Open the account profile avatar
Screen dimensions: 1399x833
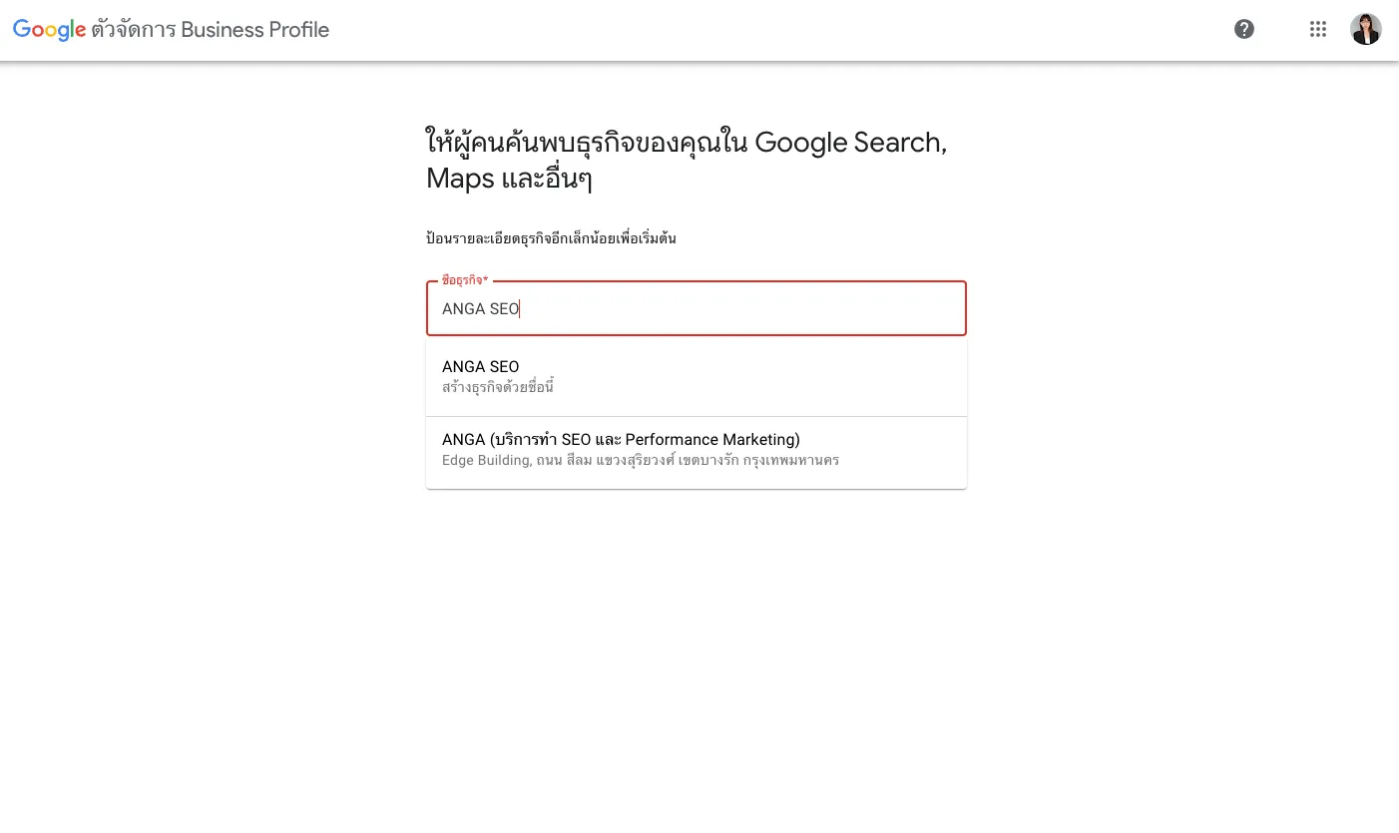pos(1366,29)
